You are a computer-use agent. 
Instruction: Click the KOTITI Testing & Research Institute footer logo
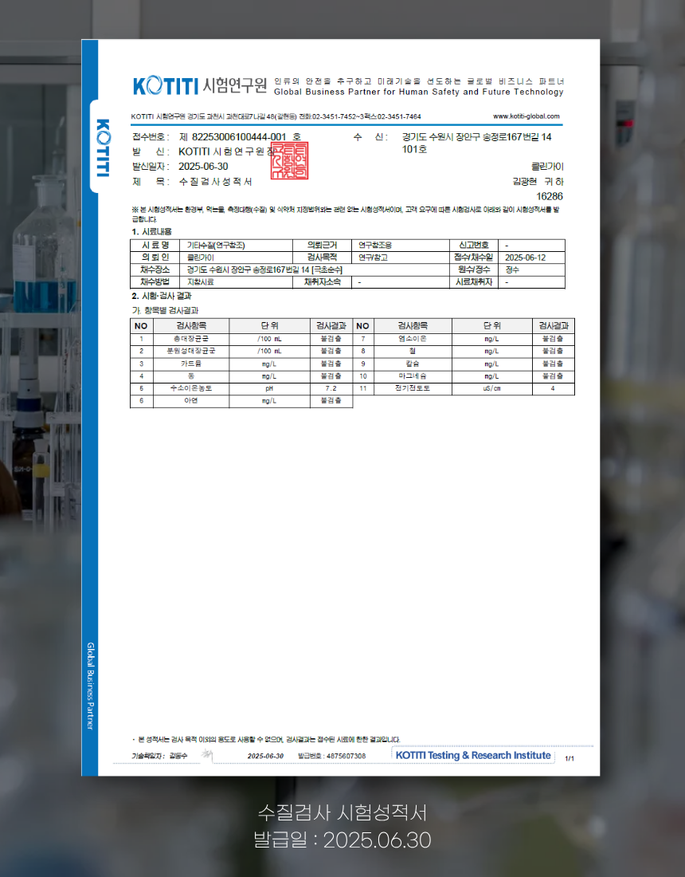pos(472,755)
